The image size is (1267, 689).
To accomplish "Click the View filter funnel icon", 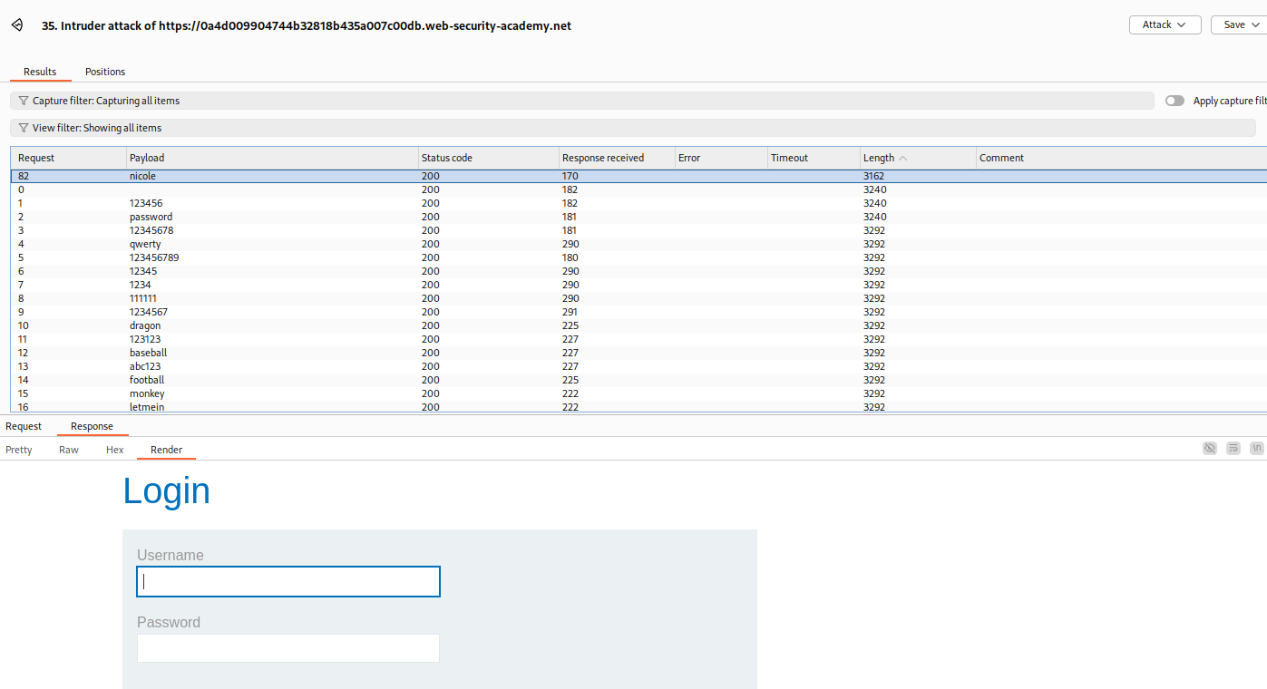I will pos(24,128).
